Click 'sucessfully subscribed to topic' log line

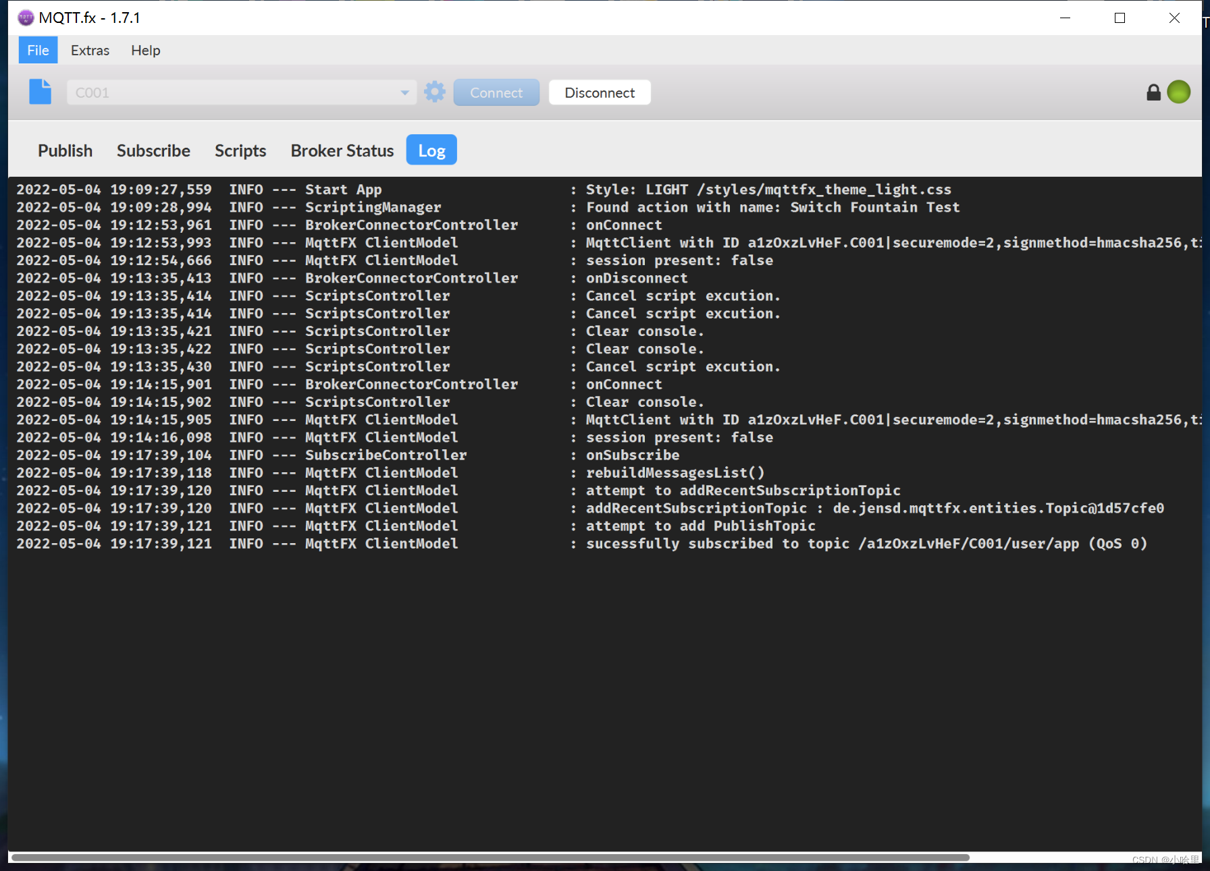pos(866,543)
